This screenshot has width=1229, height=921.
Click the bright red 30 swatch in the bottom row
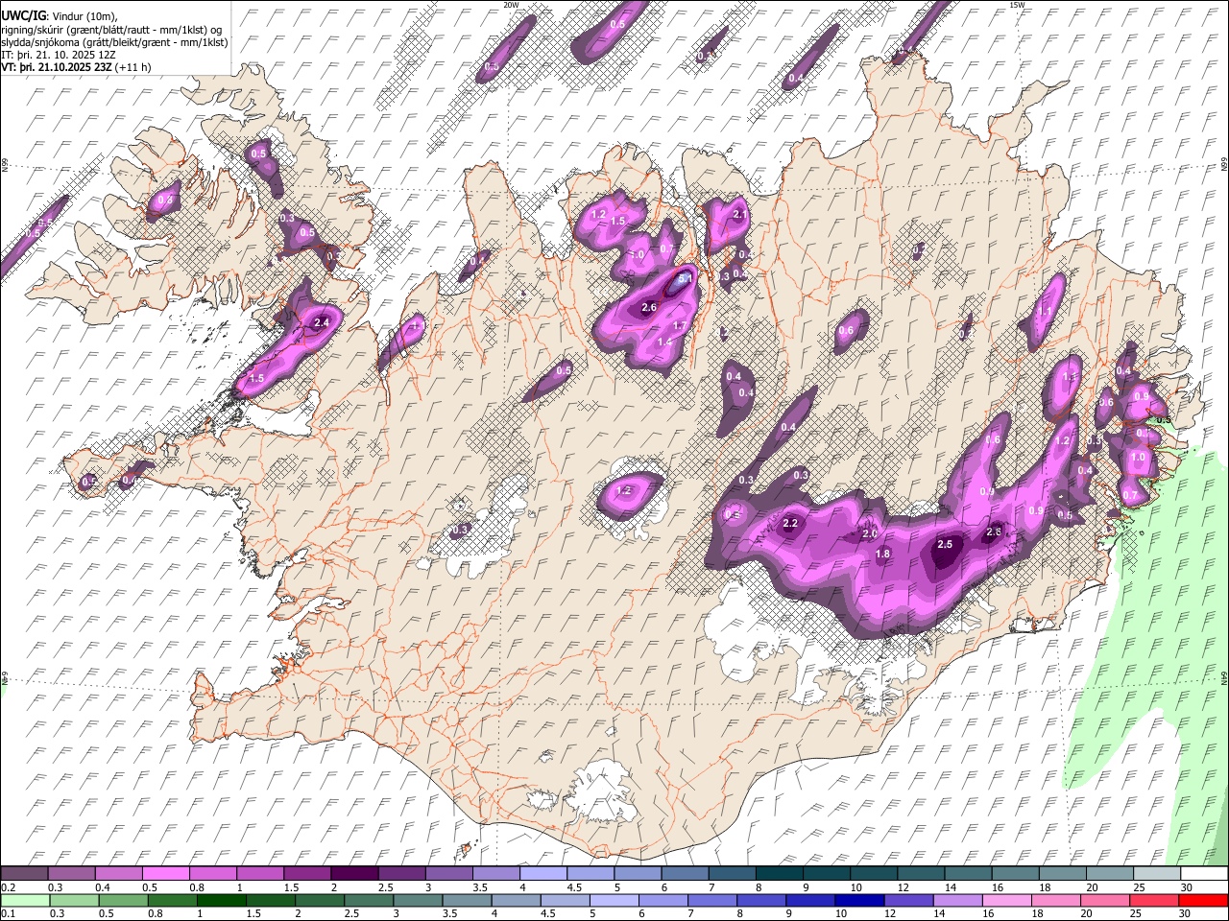click(x=1203, y=900)
